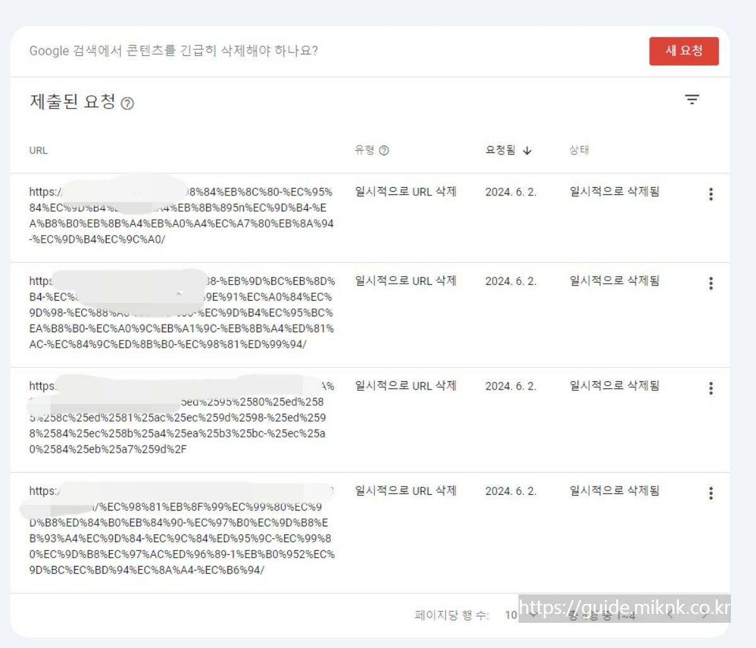Image resolution: width=756 pixels, height=648 pixels.
Task: Open the three-dot menu of the third request
Action: (711, 388)
